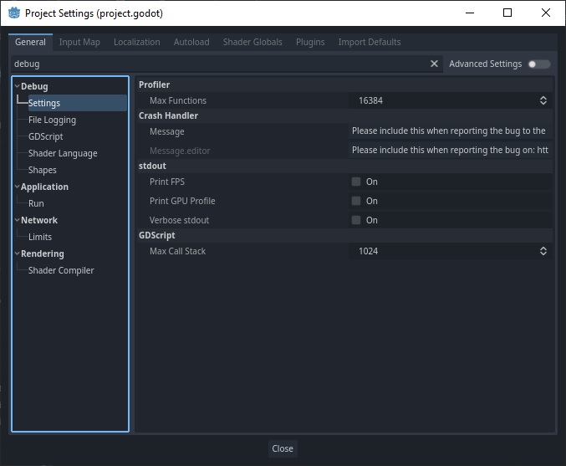Viewport: 566px width, 466px height.
Task: Adjust the Max Functions stepper arrows
Action: [543, 100]
